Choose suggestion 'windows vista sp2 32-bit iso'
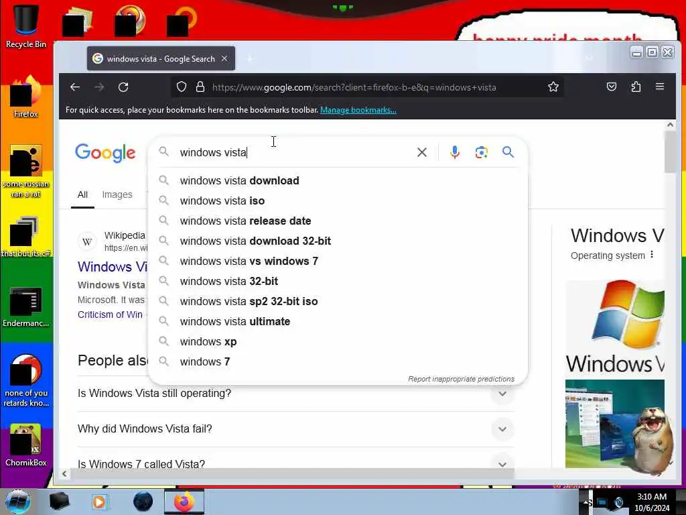Image resolution: width=686 pixels, height=515 pixels. pyautogui.click(x=338, y=301)
